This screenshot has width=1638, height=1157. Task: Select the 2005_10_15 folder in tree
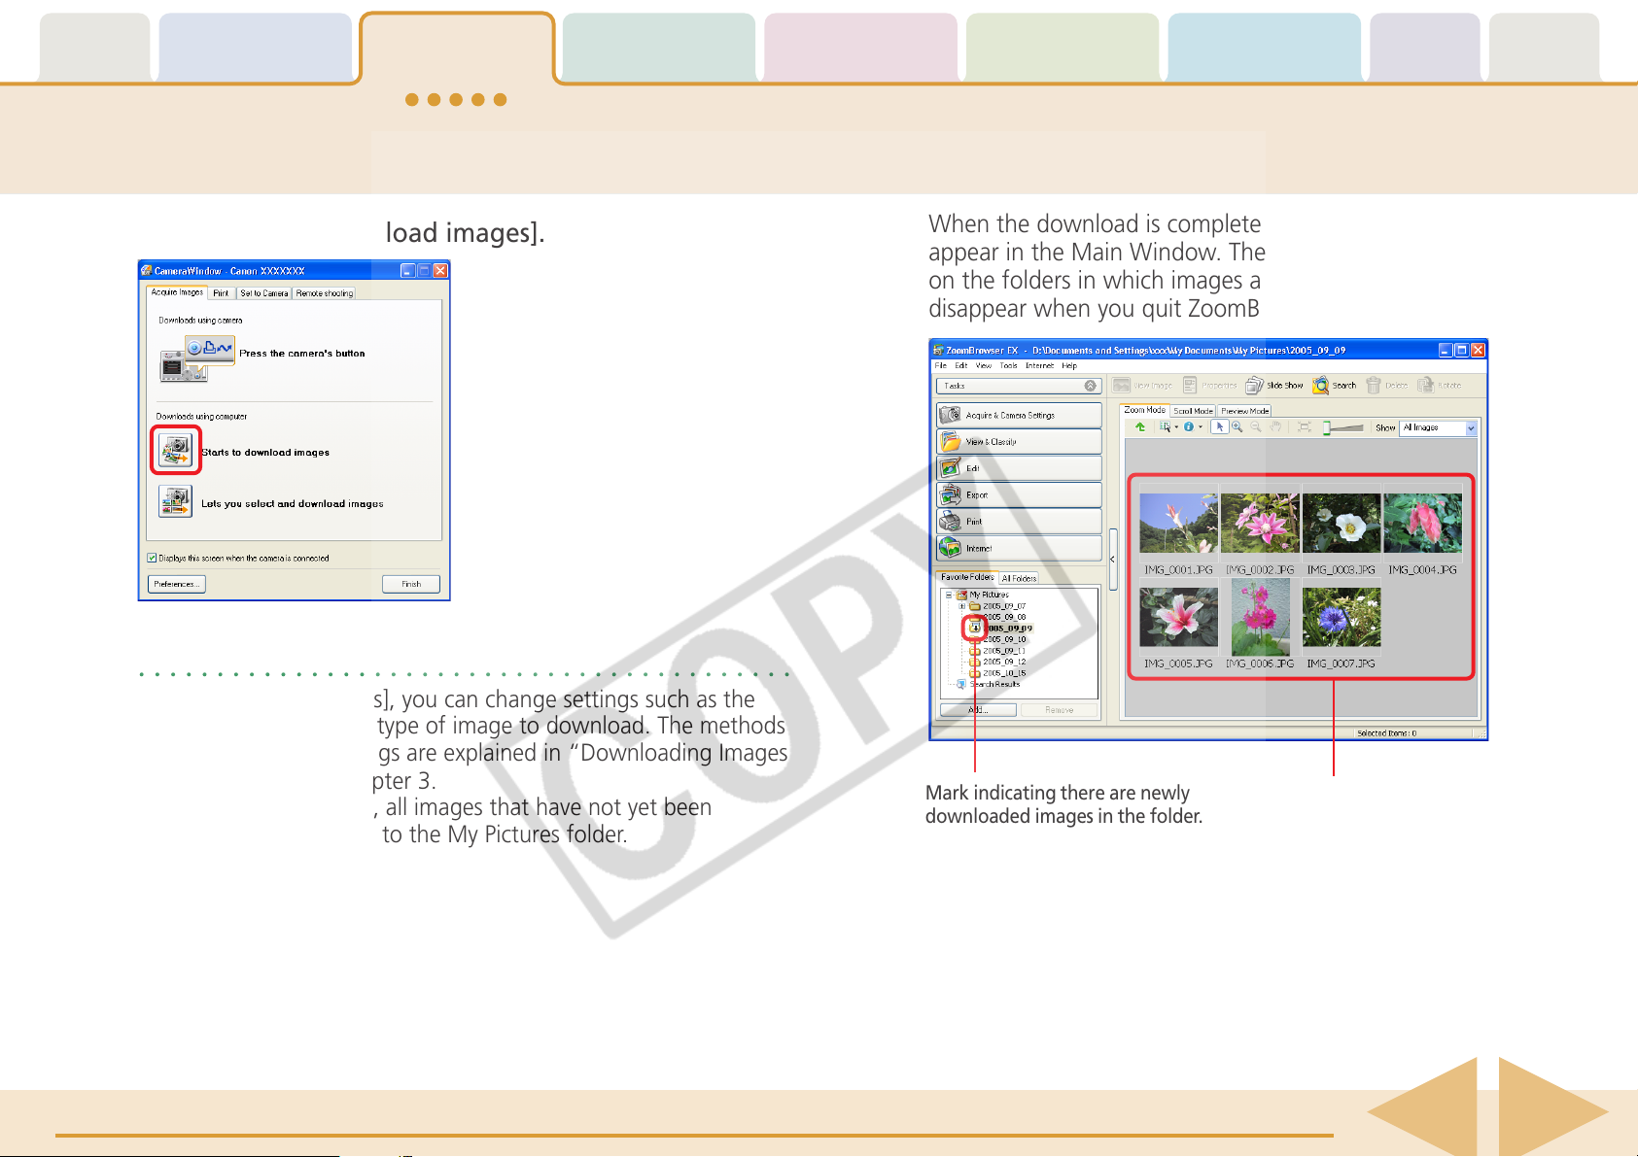(x=1005, y=673)
